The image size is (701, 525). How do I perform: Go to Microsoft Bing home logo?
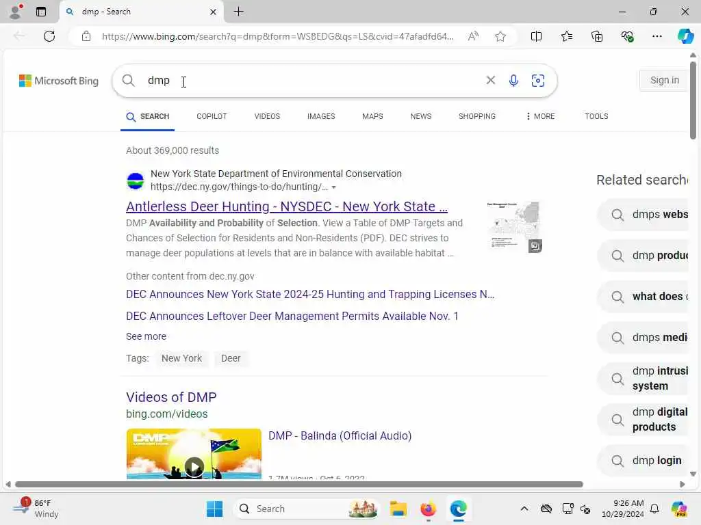click(x=59, y=81)
